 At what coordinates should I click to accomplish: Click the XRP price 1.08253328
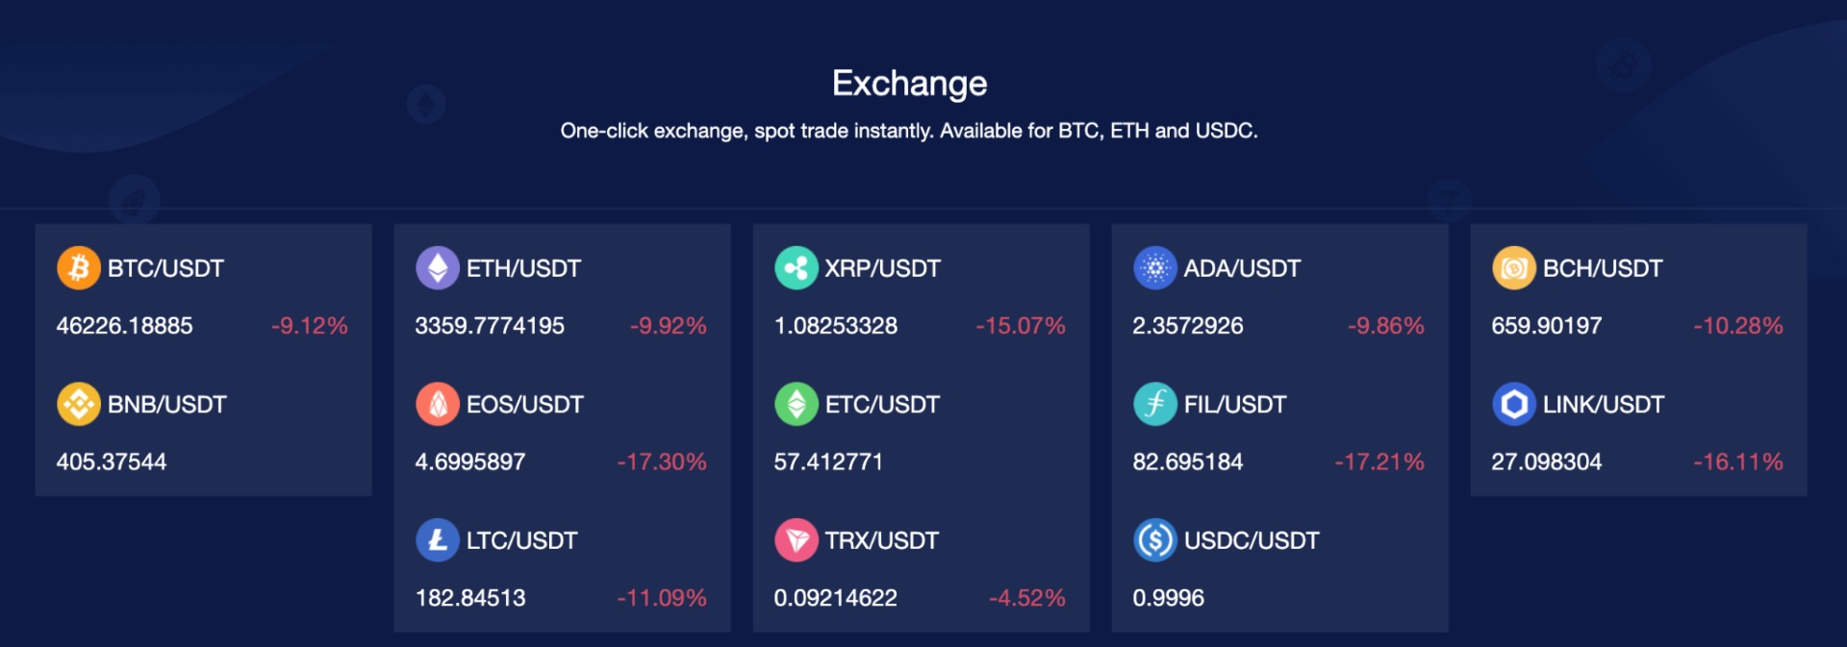click(x=836, y=326)
